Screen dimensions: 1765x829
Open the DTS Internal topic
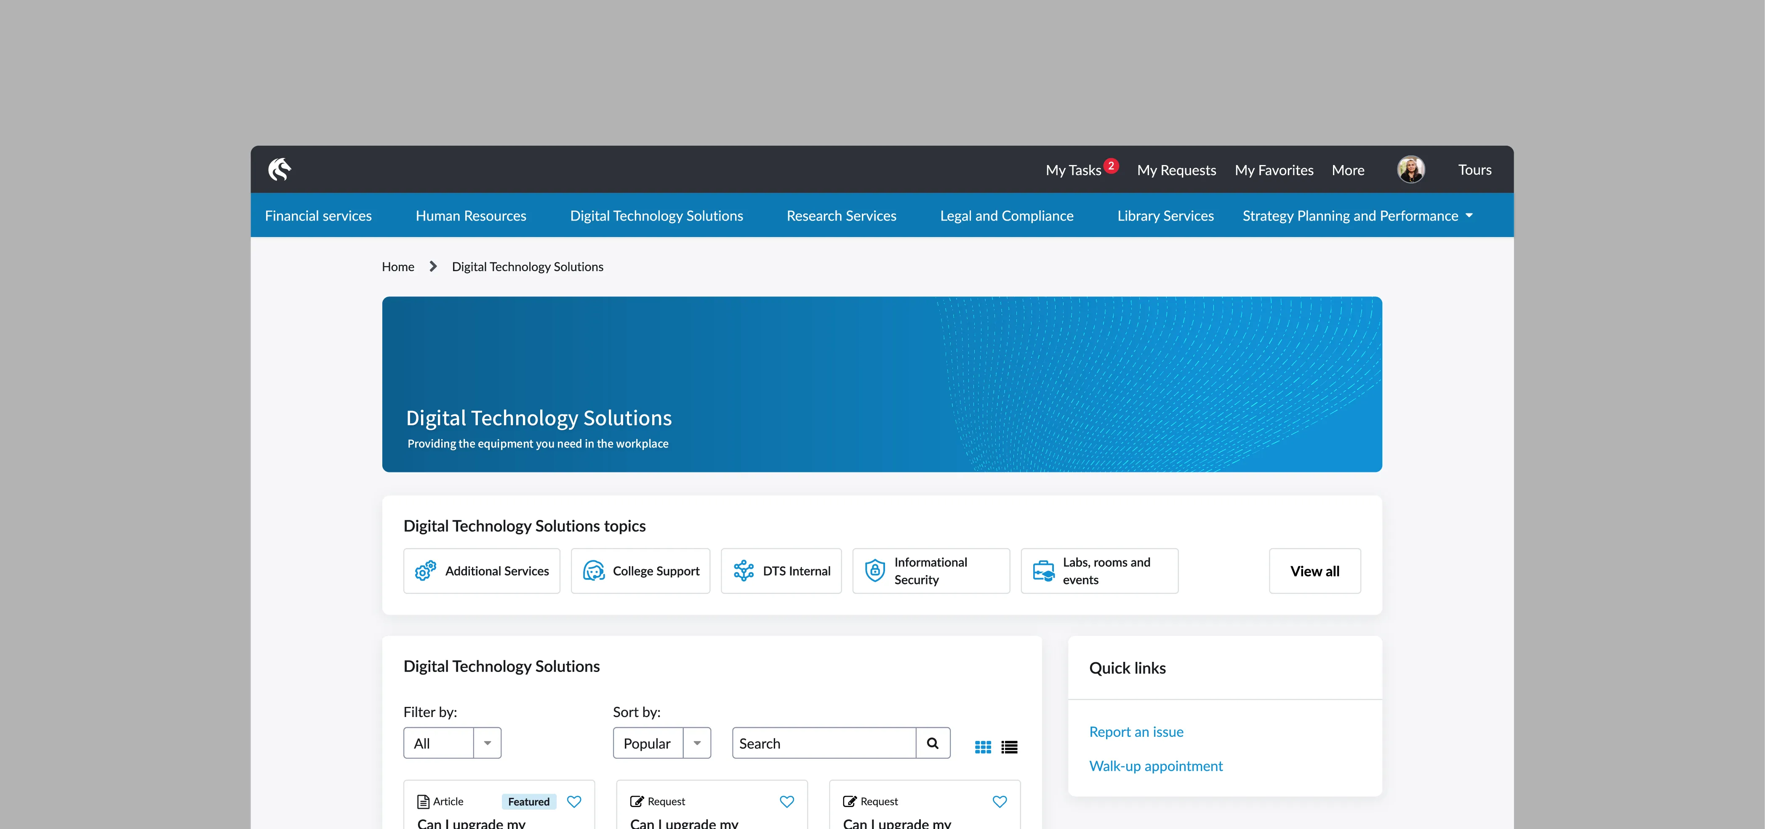click(781, 571)
